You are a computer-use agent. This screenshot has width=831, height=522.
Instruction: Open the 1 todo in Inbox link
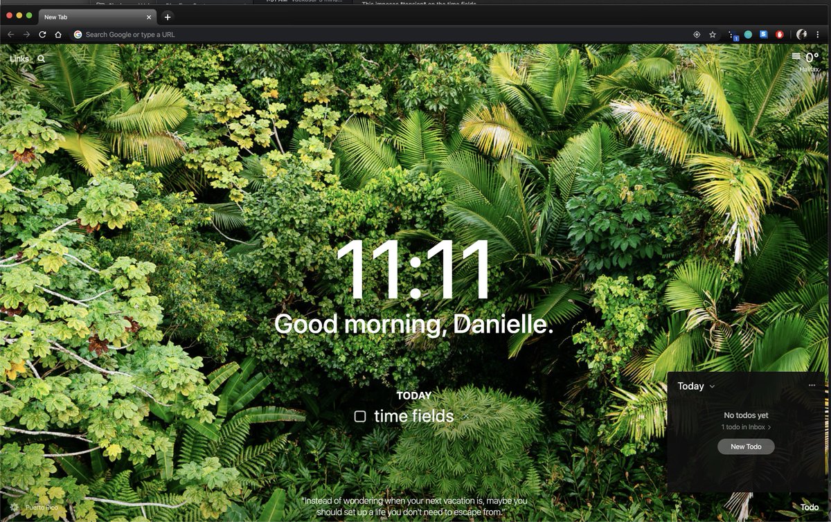click(747, 427)
